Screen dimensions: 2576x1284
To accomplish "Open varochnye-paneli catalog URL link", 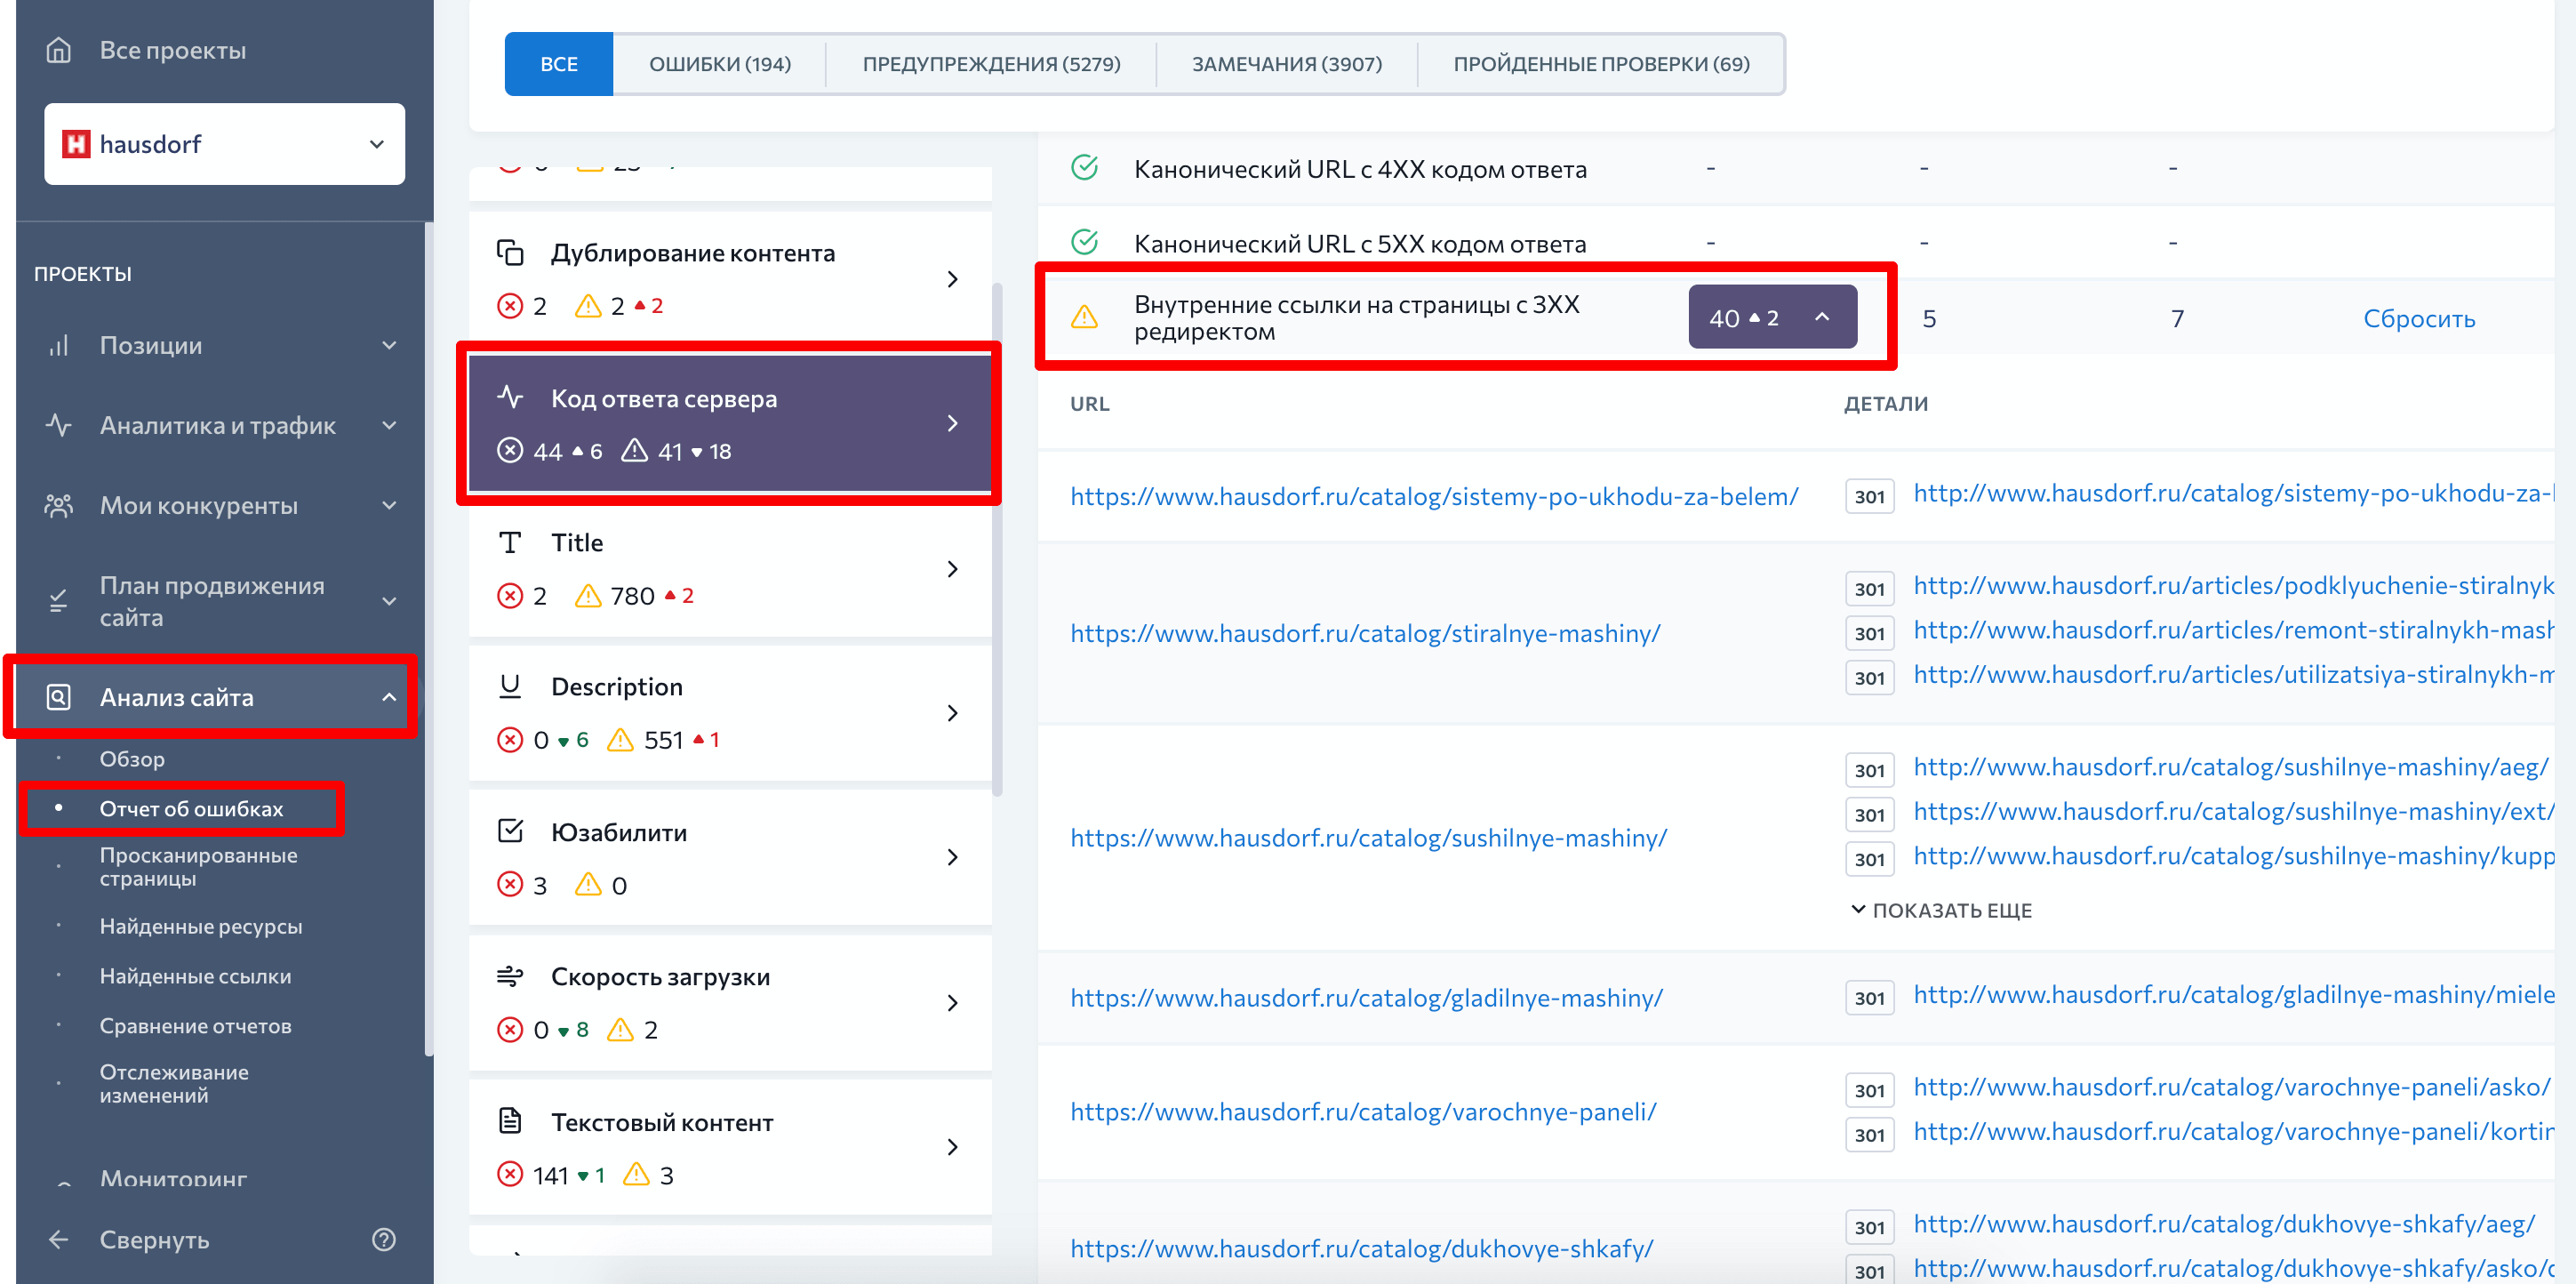I will tap(1363, 1112).
